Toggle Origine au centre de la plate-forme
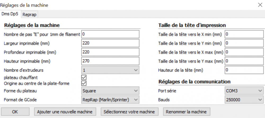This screenshot has width=265, height=118. tap(84, 83)
